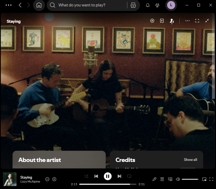Click the 'Staying' title in video header

(x=14, y=21)
